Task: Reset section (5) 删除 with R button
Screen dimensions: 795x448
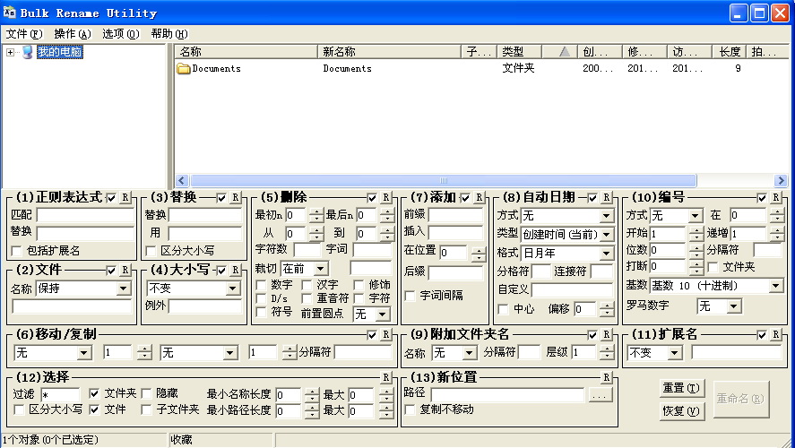Action: (x=385, y=198)
